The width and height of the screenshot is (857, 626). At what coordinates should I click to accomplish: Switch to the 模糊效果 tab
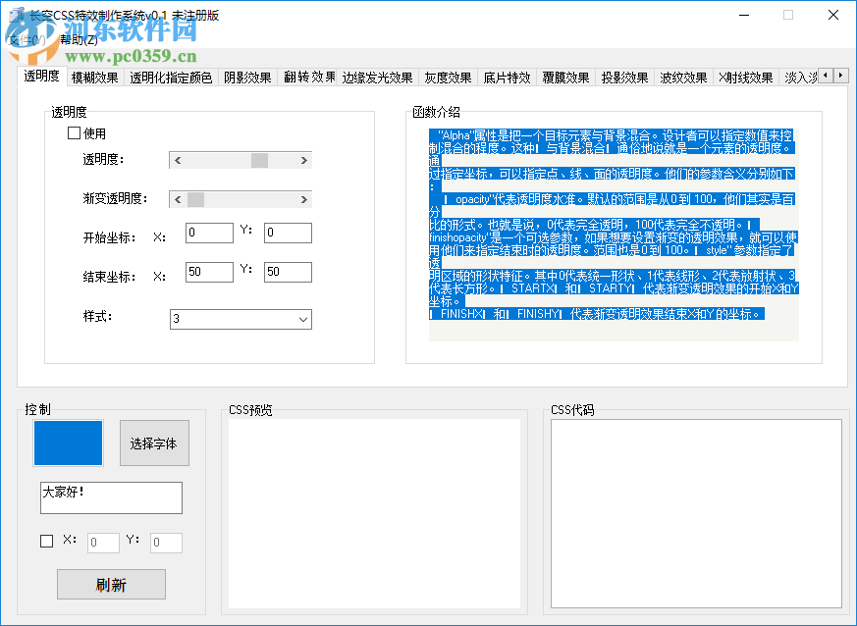click(x=94, y=78)
